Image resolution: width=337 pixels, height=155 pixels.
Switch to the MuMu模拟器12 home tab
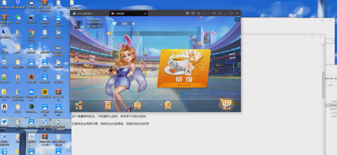[x=83, y=13]
